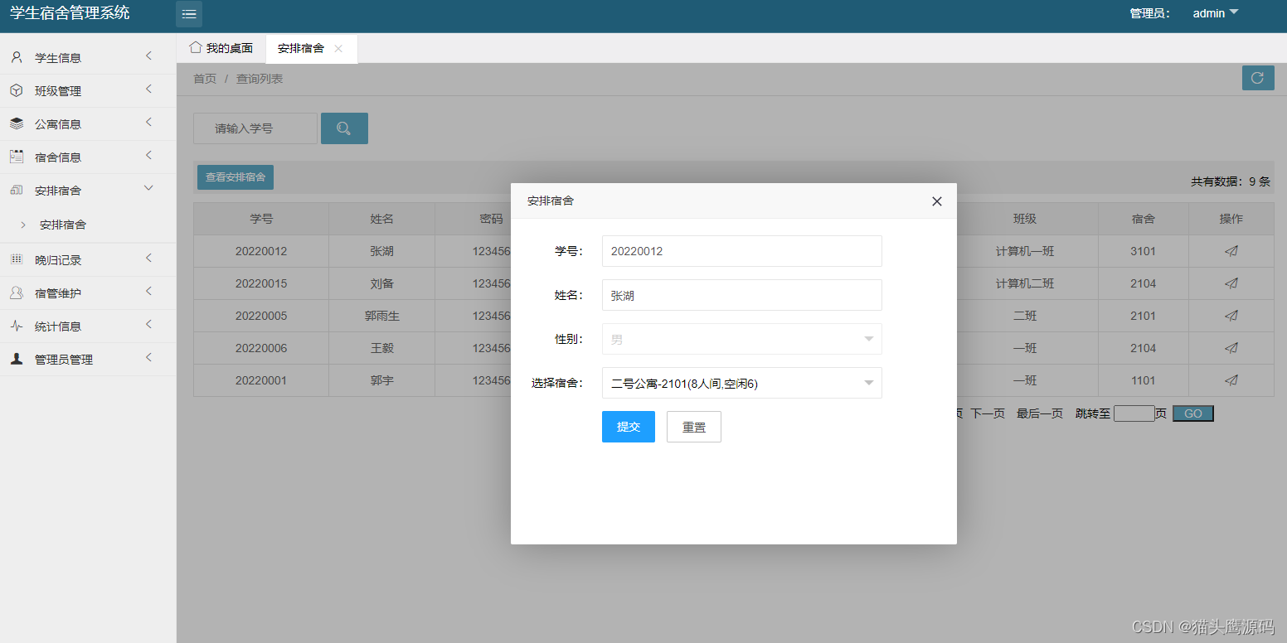Close the 安排宿舍 tab with its X
1287x643 pixels.
click(x=338, y=49)
